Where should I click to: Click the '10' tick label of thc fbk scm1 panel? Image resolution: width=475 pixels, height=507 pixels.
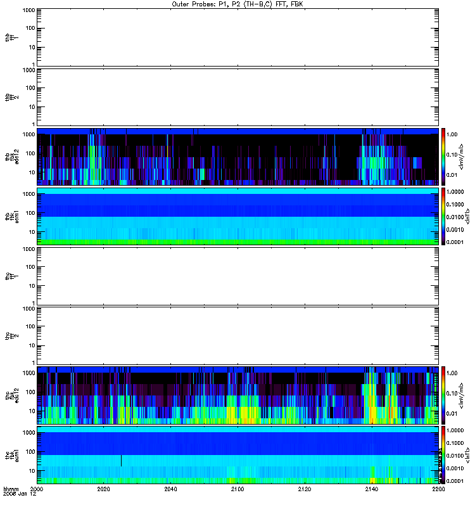(32, 471)
